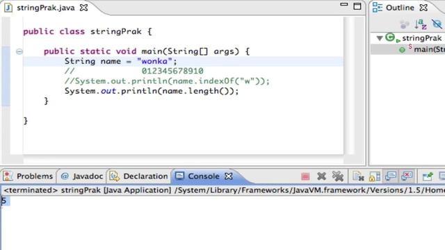The height and width of the screenshot is (250, 445).
Task: Collapse the main method fold marker
Action: [x=19, y=51]
